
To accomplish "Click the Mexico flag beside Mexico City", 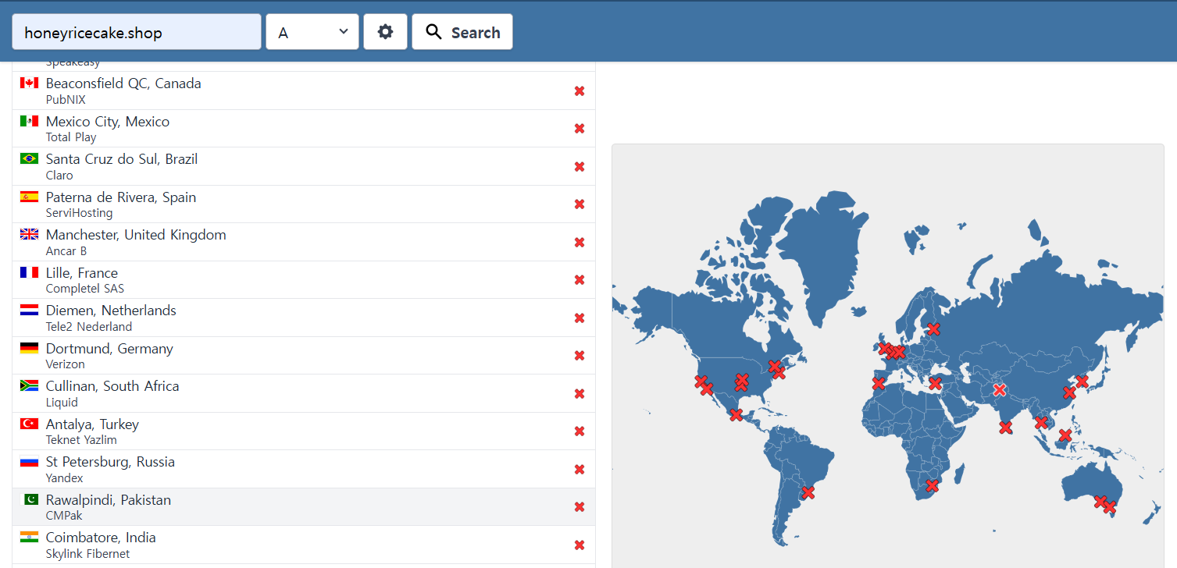I will click(30, 121).
